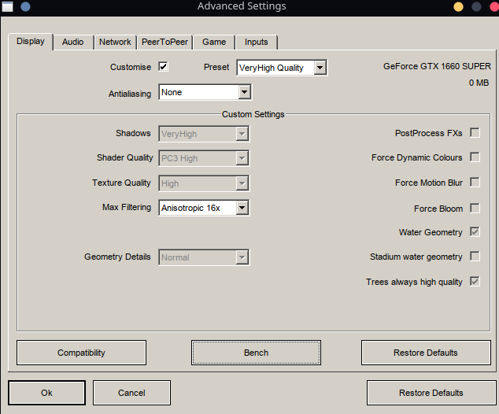Screen dimensions: 499x414
Task: Tick the Force Motion Blur checkbox
Action: tap(475, 183)
